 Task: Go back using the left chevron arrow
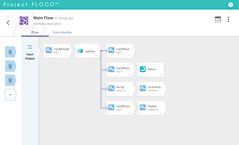(8, 23)
